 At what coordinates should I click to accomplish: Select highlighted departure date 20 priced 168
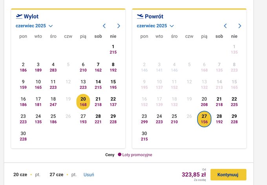coord(83,102)
